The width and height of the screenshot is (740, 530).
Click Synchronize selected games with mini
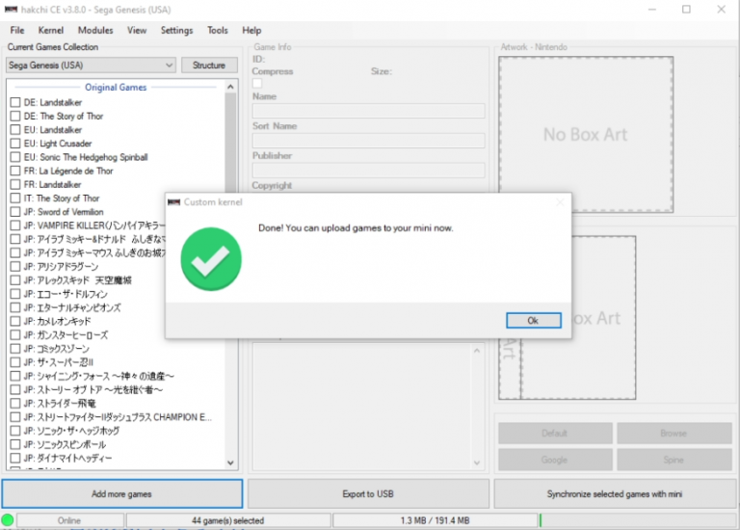point(614,493)
